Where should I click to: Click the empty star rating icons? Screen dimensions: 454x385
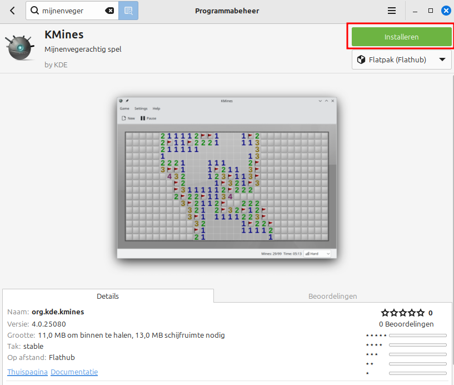[403, 313]
